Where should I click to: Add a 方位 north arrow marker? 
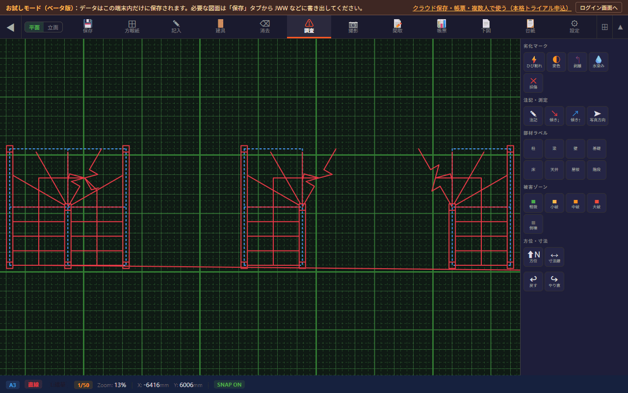point(533,257)
